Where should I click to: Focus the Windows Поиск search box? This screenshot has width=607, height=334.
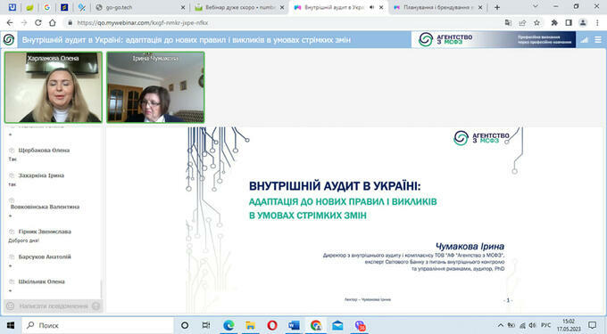(x=97, y=325)
